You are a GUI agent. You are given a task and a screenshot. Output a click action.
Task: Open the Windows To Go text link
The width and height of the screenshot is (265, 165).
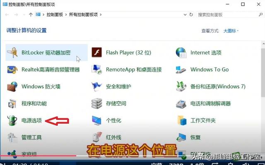210,69
